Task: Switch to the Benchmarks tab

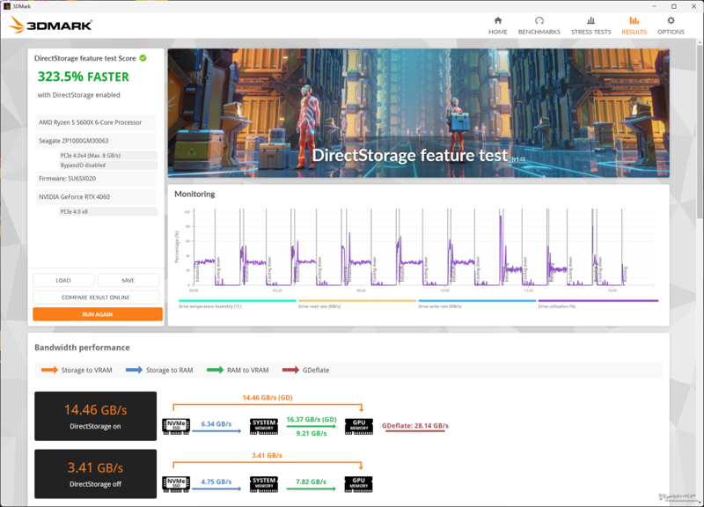Action: pyautogui.click(x=539, y=26)
